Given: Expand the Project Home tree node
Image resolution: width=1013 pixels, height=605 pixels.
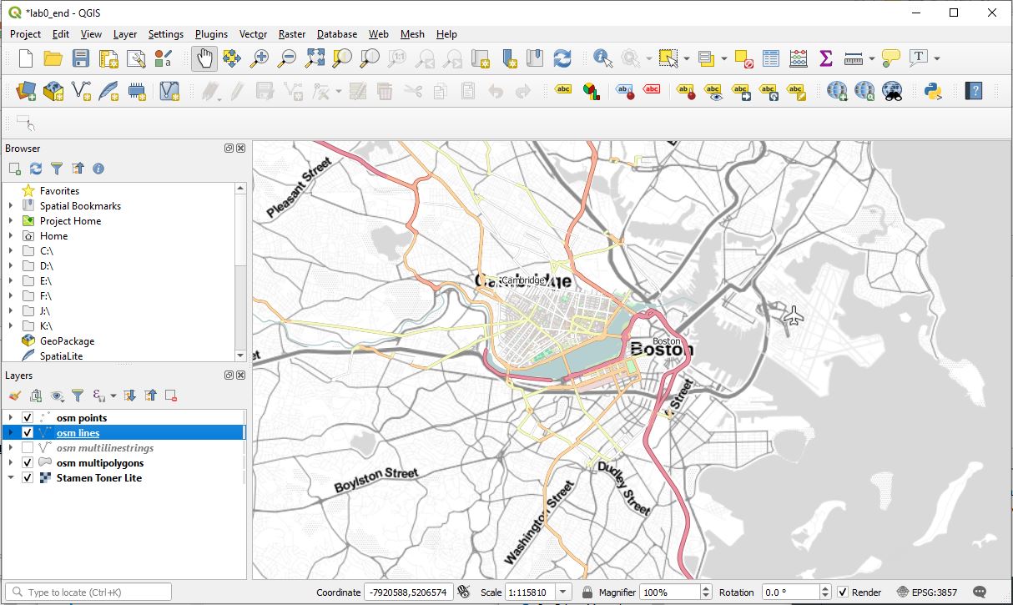Looking at the screenshot, I should (10, 221).
